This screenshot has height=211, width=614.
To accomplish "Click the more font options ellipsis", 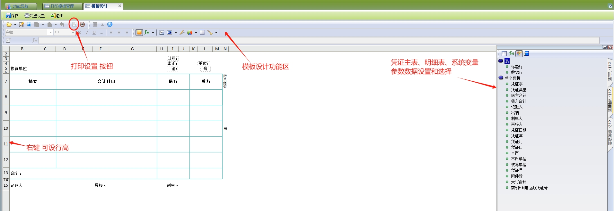I will (101, 33).
